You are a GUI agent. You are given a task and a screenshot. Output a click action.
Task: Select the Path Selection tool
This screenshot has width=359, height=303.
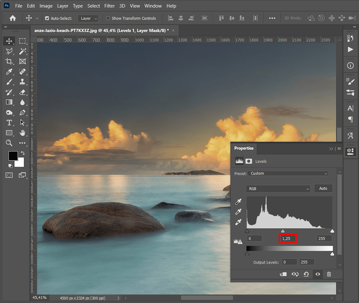coord(22,123)
